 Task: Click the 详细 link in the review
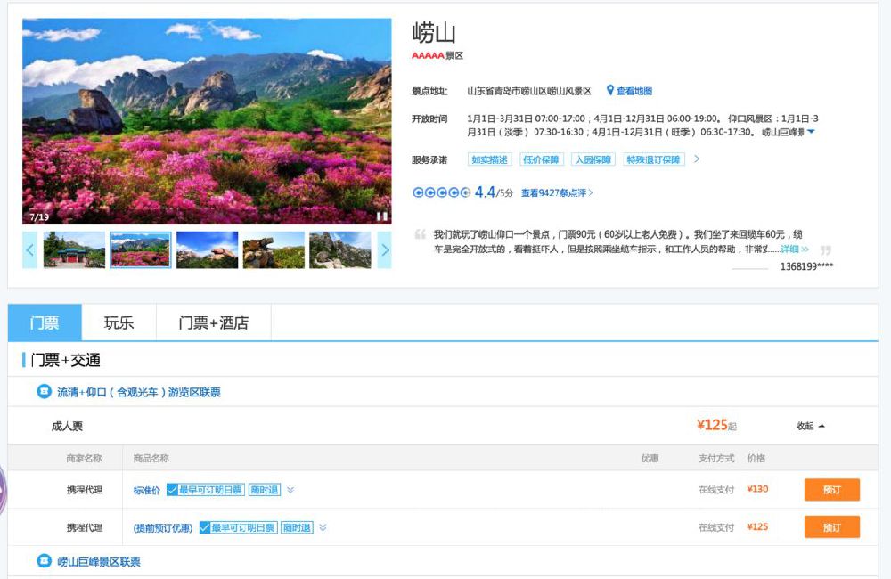[x=794, y=249]
